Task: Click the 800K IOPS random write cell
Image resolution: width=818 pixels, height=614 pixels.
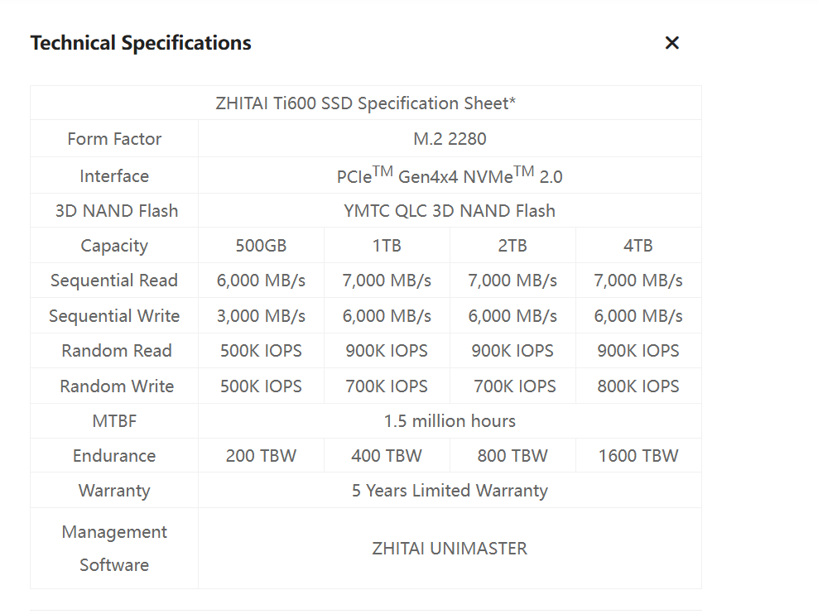Action: 638,386
